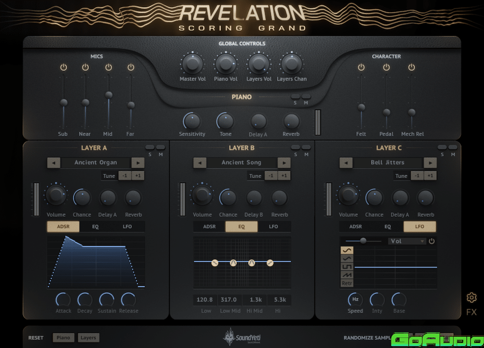Open the Ancient Song preset selector
This screenshot has width=484, height=348.
coord(242,162)
